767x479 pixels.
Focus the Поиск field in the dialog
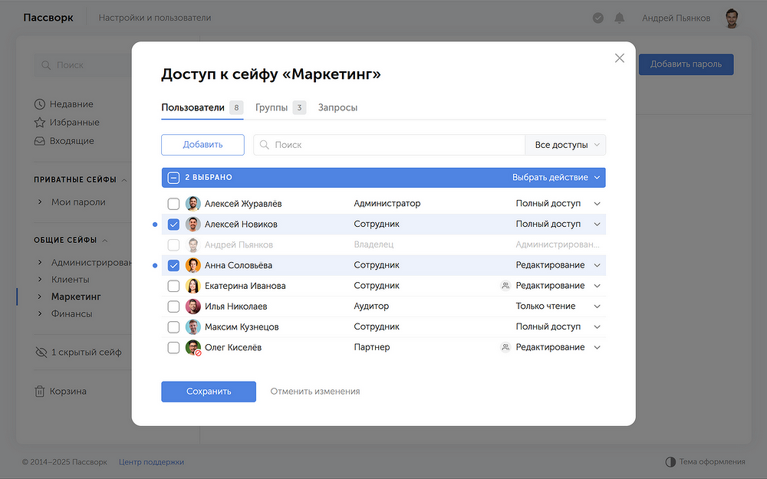coord(390,145)
